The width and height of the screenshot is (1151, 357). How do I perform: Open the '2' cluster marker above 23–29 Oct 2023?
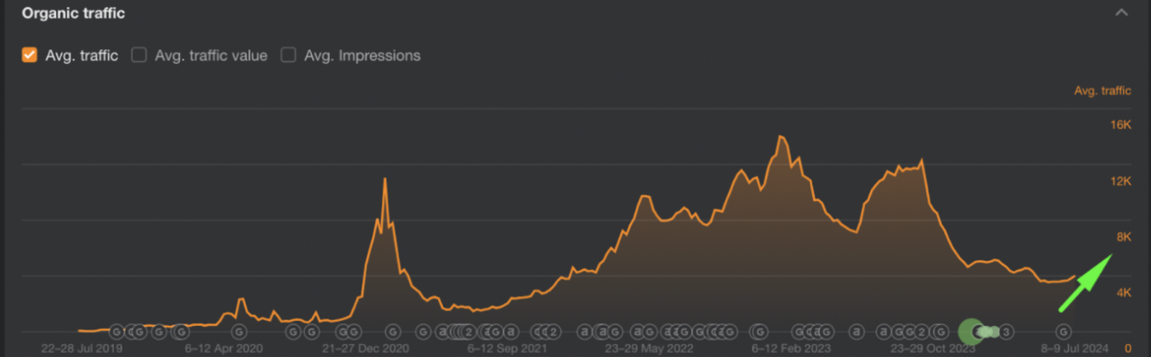(x=921, y=331)
